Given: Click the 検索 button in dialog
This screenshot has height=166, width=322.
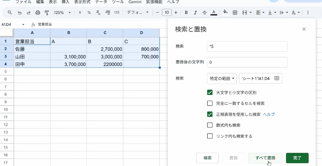Looking at the screenshot, I should point(207,158).
